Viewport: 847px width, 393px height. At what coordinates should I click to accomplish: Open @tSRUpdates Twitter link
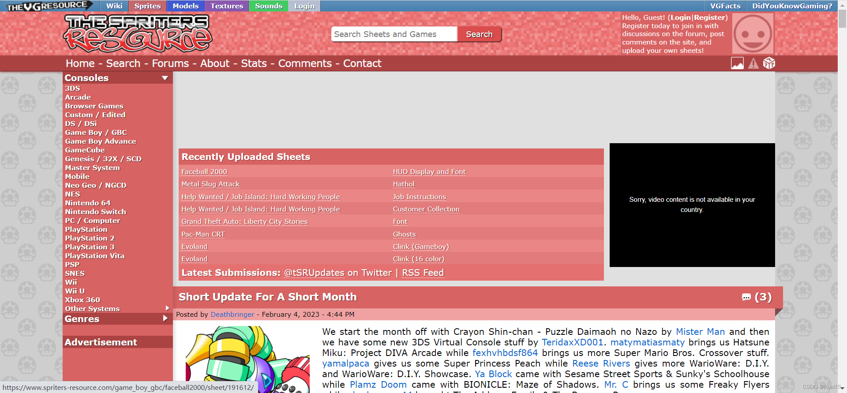(x=314, y=273)
